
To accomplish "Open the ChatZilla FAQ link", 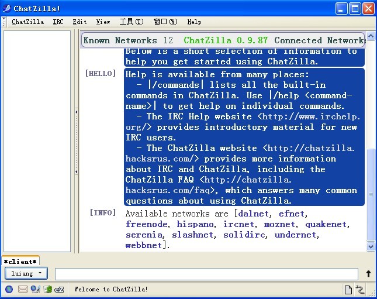I will (248, 180).
